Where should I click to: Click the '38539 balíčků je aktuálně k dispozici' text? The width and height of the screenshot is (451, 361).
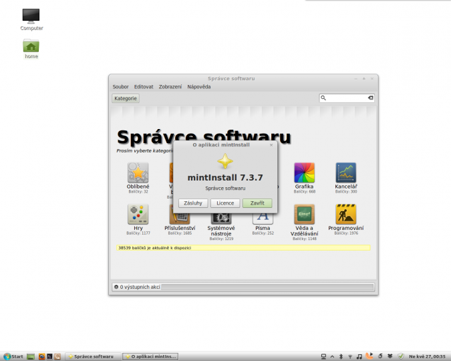[x=155, y=247]
